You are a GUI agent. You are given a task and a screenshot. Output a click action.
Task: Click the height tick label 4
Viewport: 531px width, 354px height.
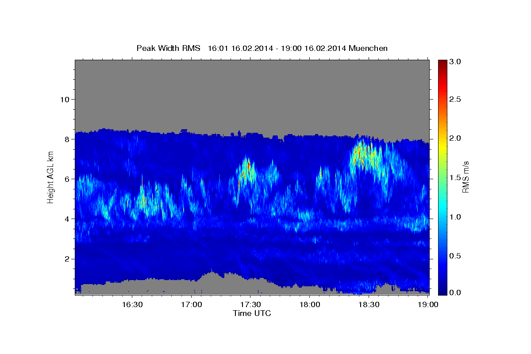point(66,219)
